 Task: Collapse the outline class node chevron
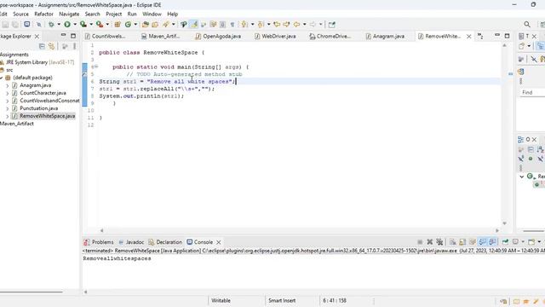pyautogui.click(x=522, y=177)
